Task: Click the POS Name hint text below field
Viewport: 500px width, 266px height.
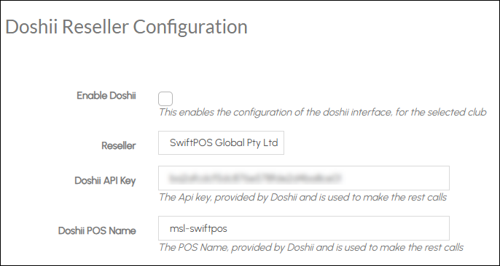Action: [x=311, y=247]
